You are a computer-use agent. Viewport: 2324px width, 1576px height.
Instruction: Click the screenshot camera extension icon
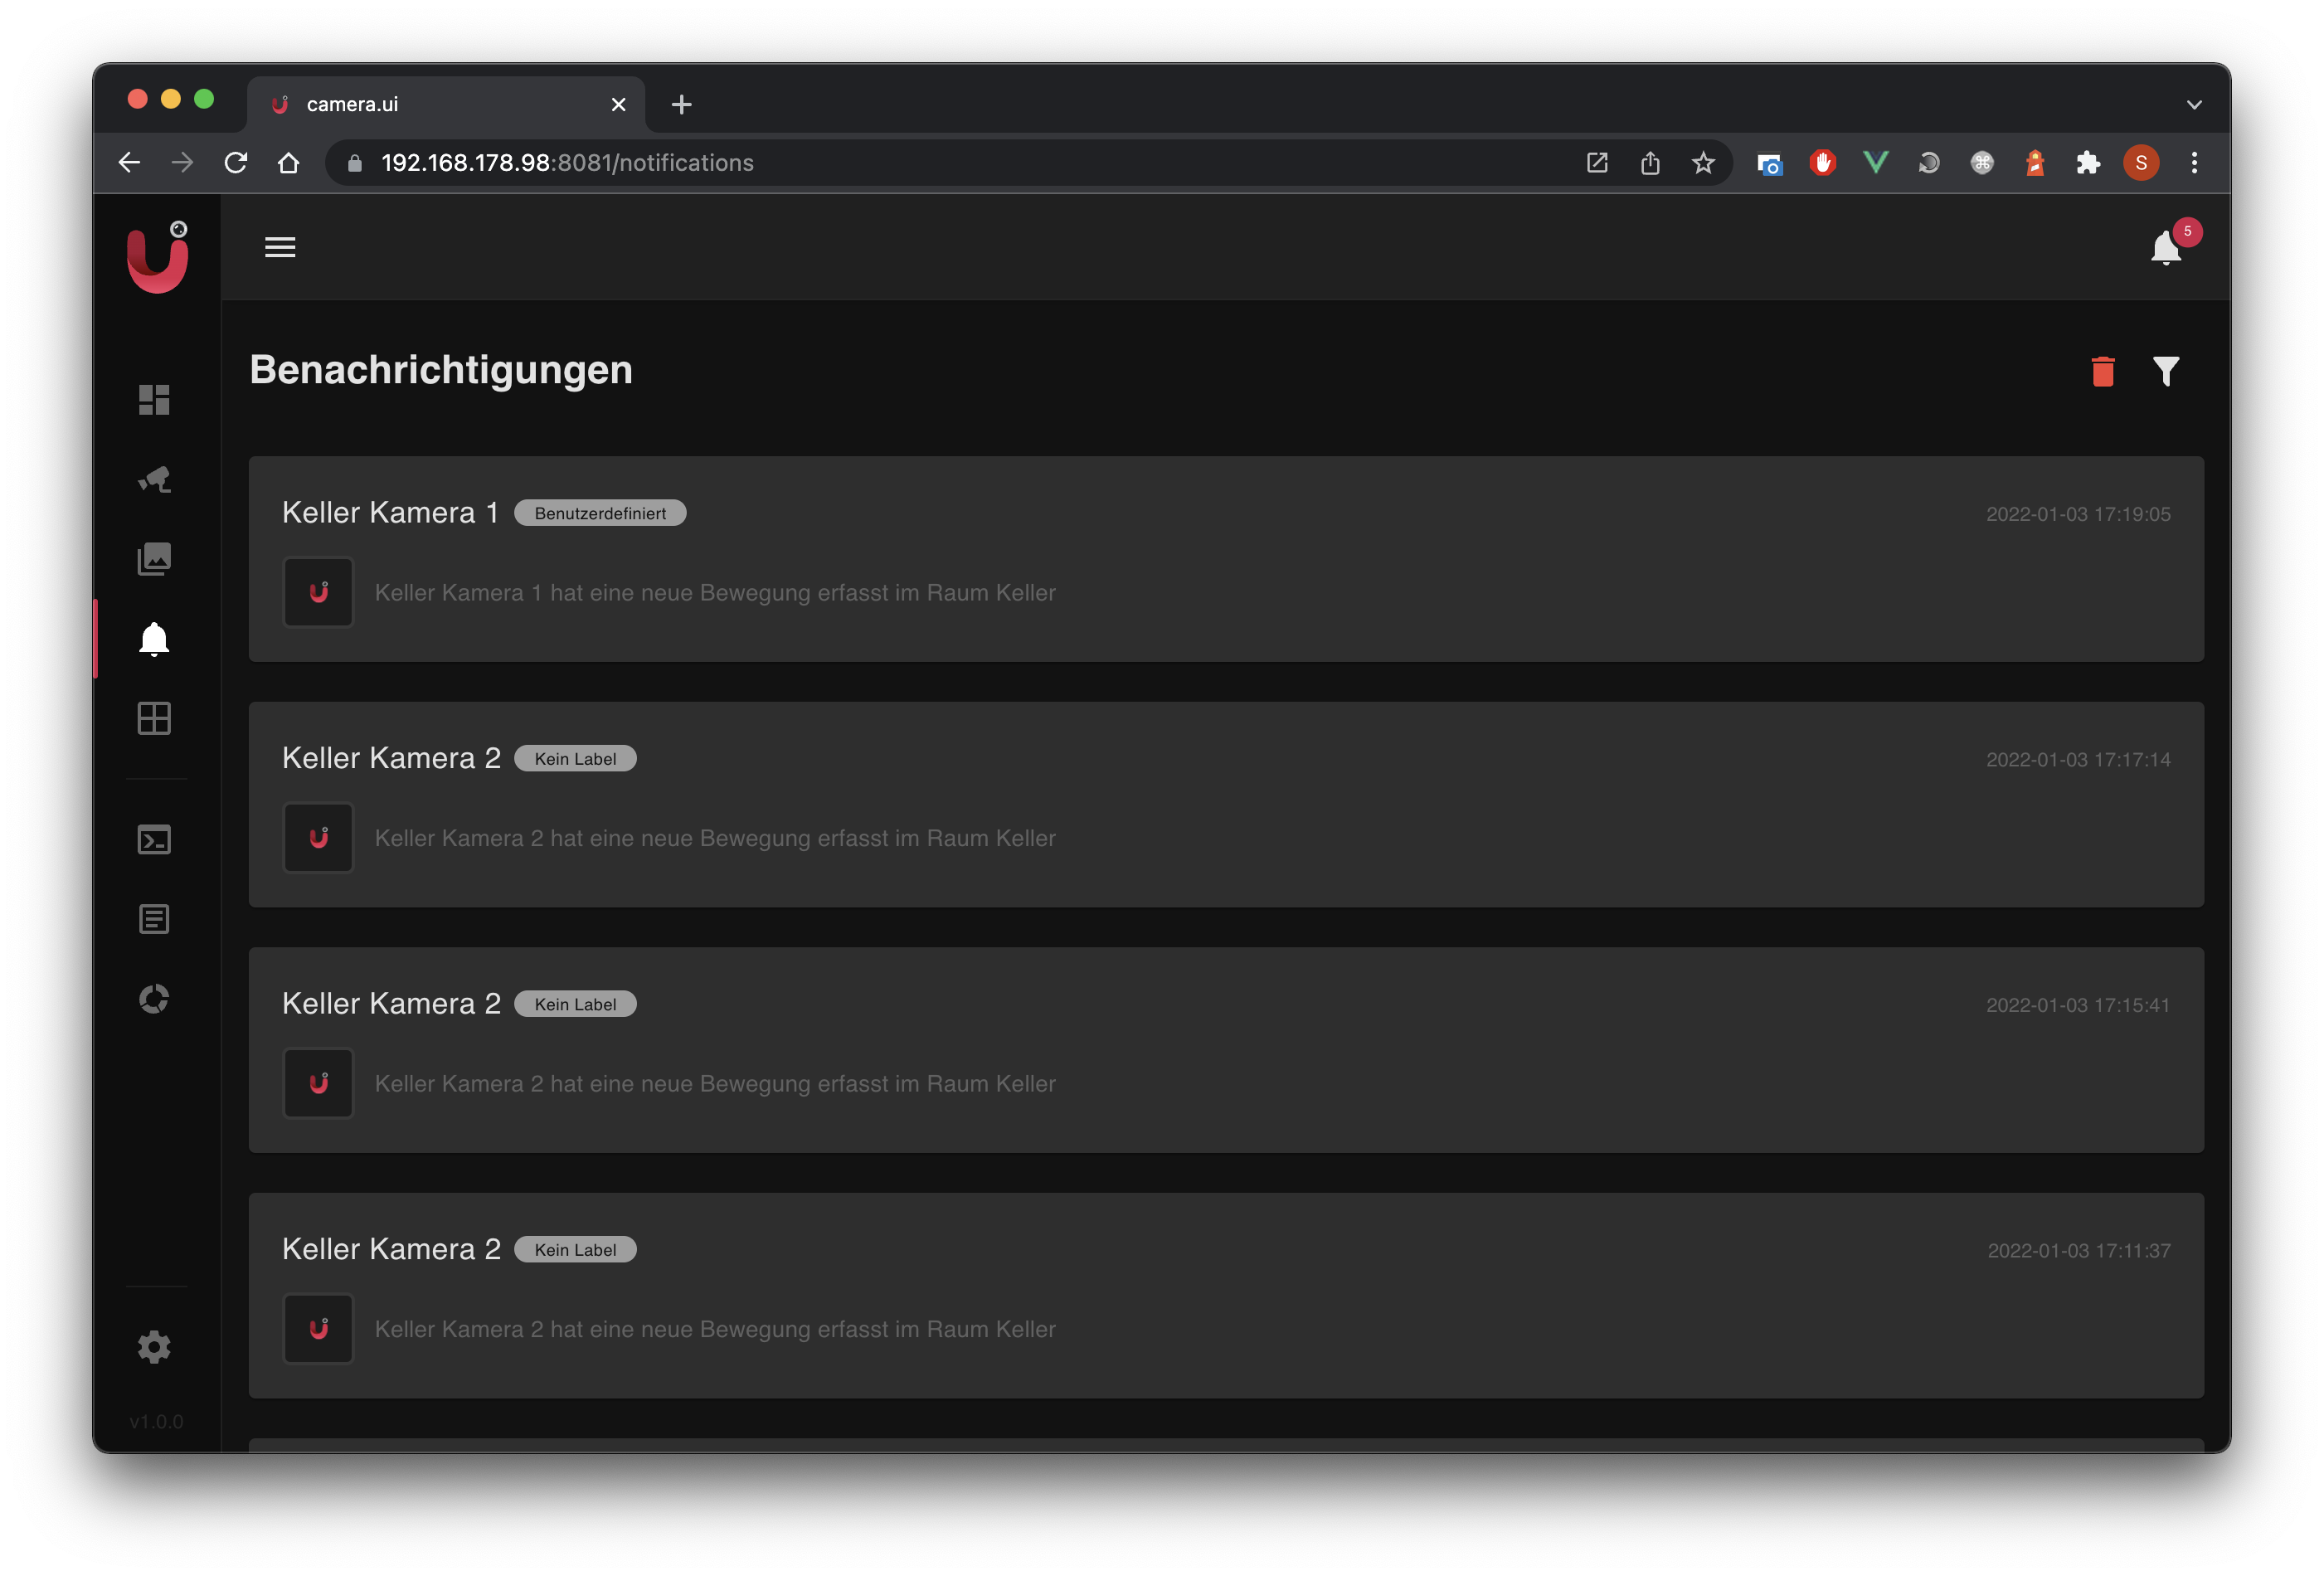[x=1769, y=163]
